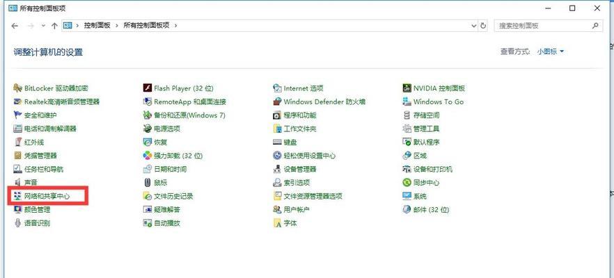Click the 备份和还原(Windows 7) icon
This screenshot has width=614, height=278.
coord(148,115)
